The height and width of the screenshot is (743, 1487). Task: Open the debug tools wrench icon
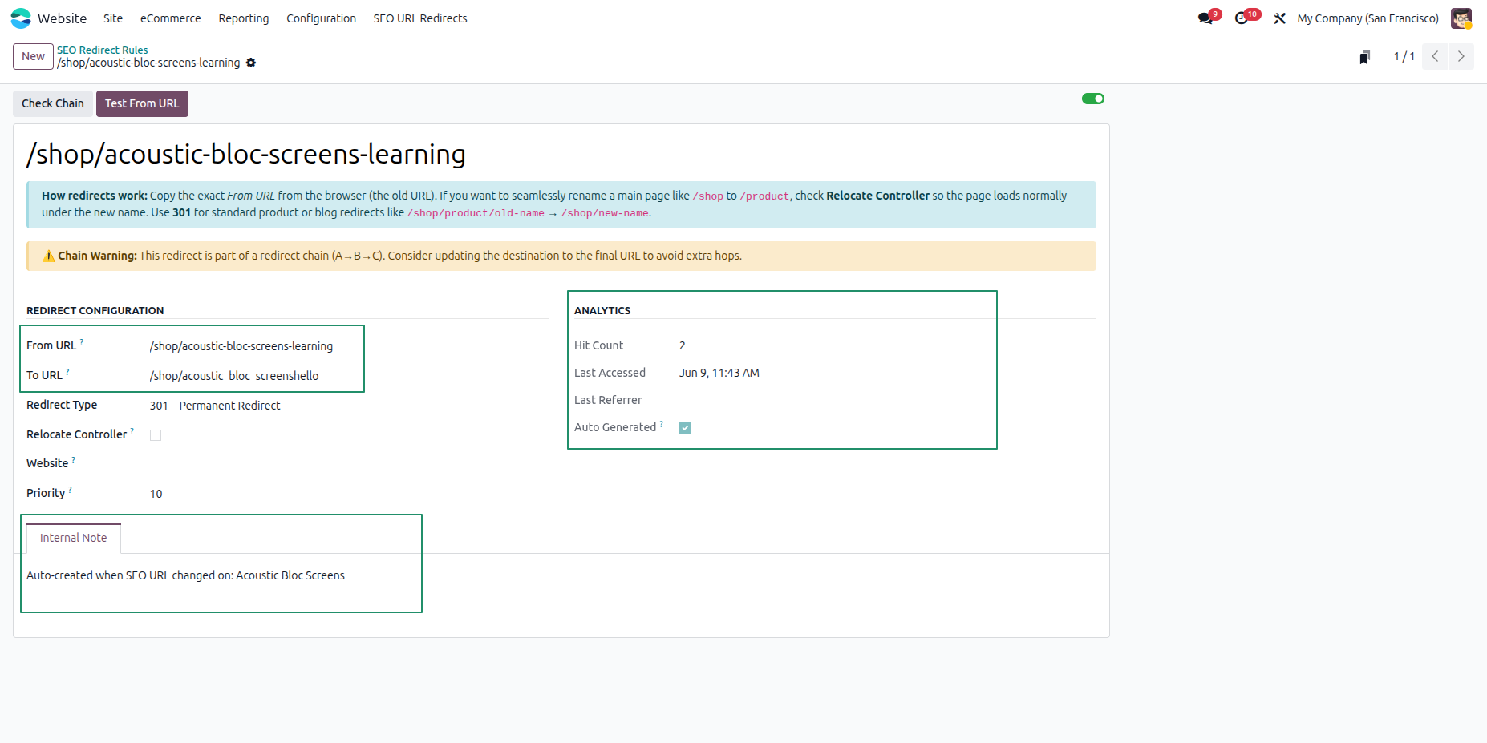coord(1279,18)
